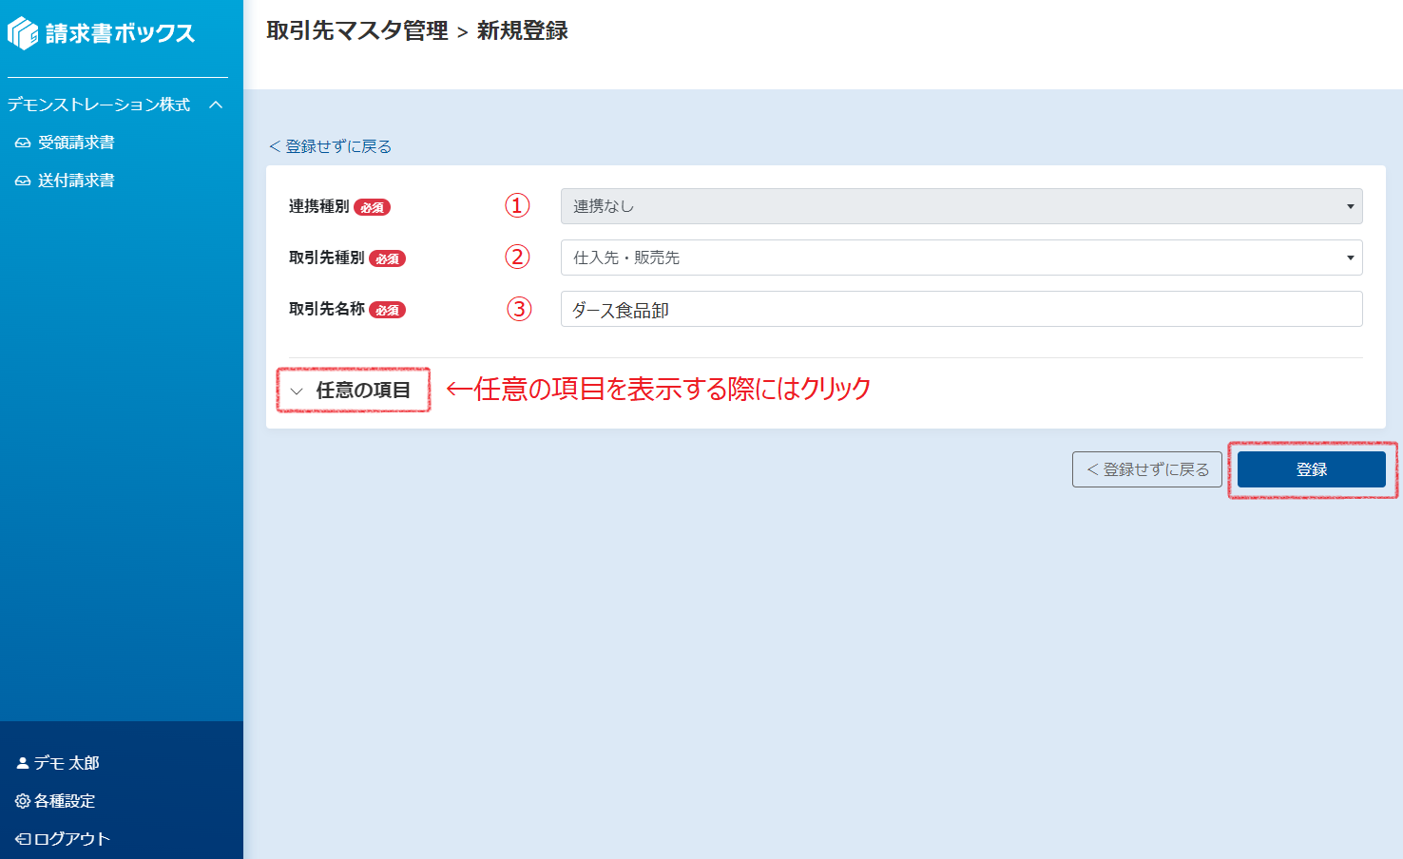Click the 取引先名称 field label

pyautogui.click(x=327, y=309)
